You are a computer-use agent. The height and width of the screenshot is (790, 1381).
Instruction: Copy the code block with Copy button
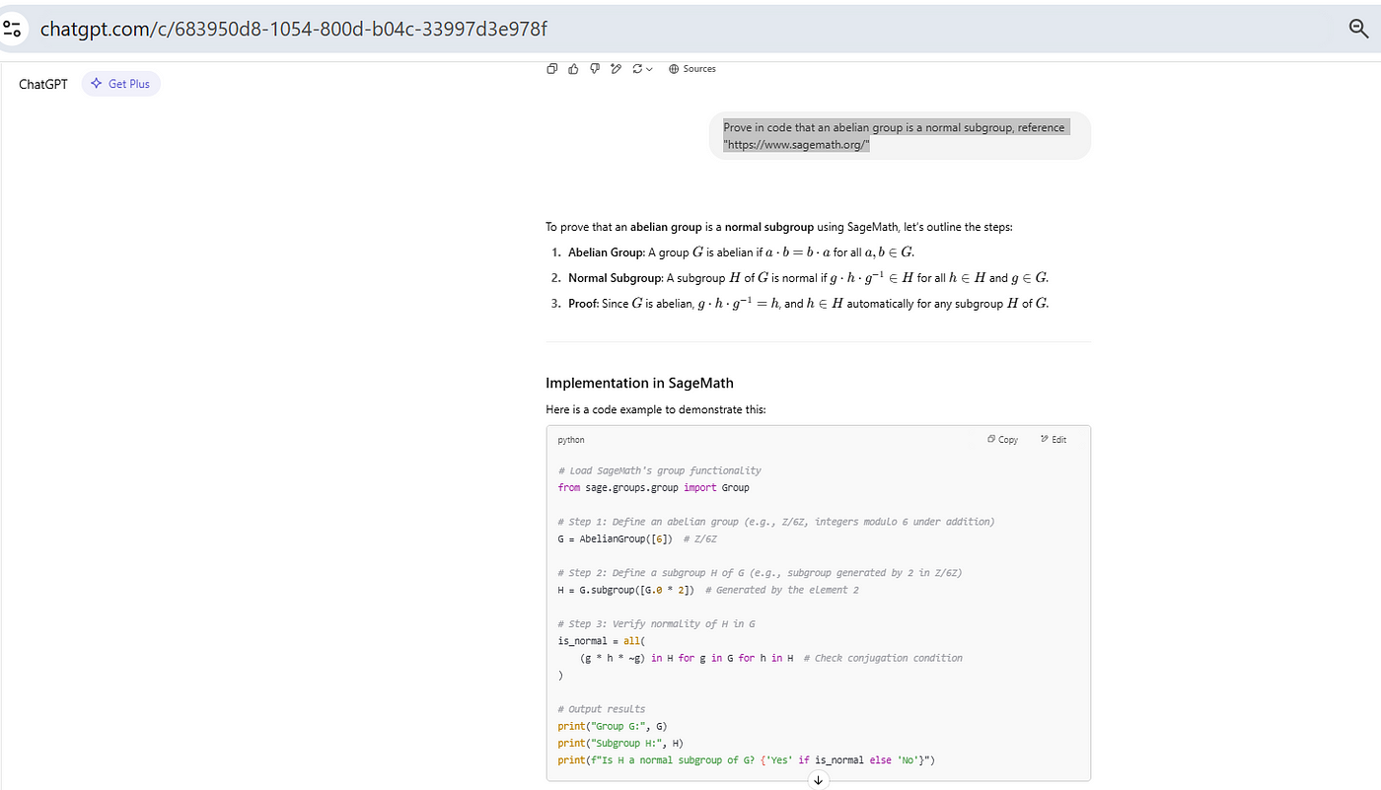[1002, 440]
